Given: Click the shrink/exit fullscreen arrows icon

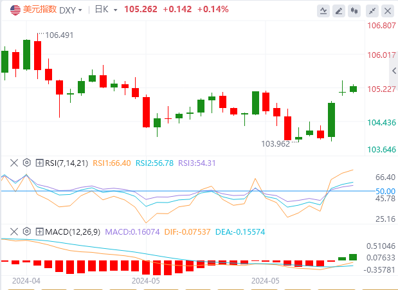Looking at the screenshot, I should tap(372, 11).
